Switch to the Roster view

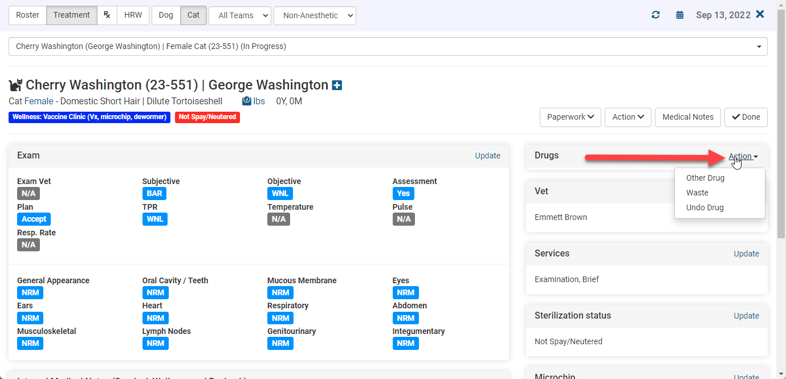coord(27,15)
